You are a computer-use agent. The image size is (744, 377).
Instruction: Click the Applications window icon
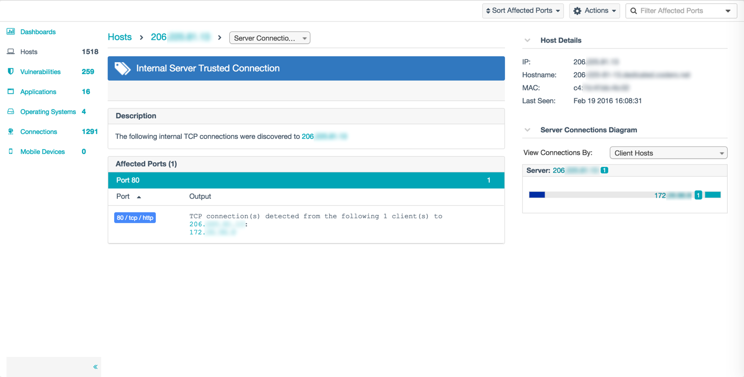coord(11,92)
